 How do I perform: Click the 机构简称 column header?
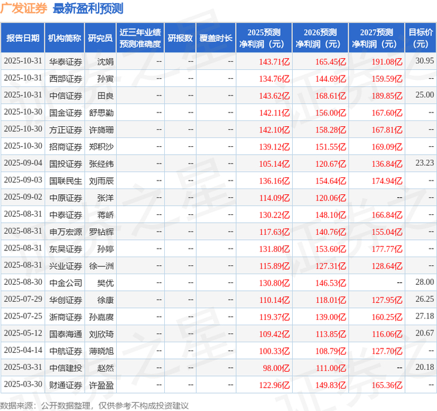[64, 38]
